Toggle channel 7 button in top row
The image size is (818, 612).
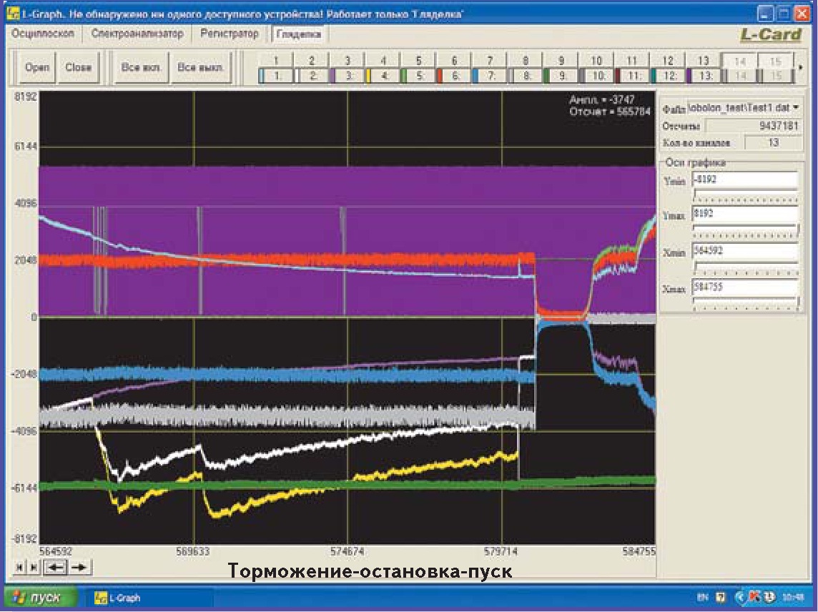point(490,61)
